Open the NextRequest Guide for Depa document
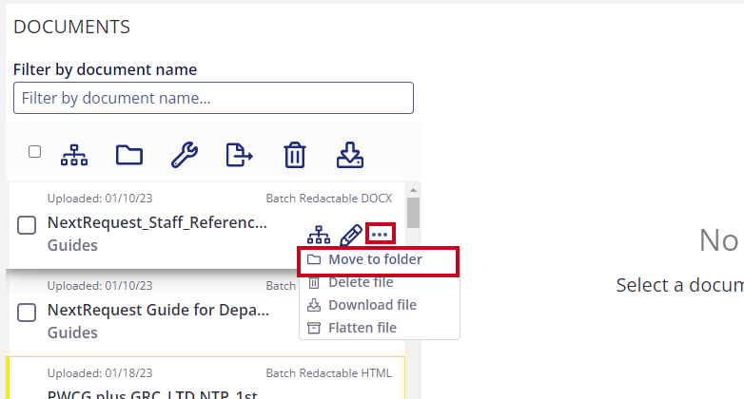The image size is (744, 399). pos(158,310)
